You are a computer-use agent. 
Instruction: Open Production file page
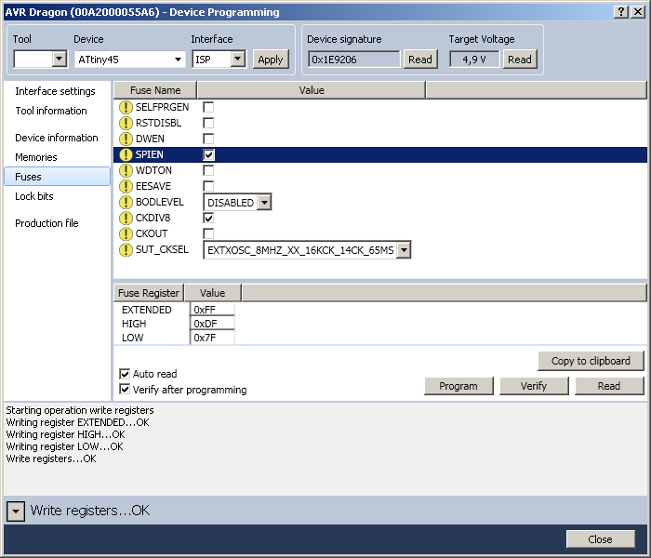[x=46, y=223]
